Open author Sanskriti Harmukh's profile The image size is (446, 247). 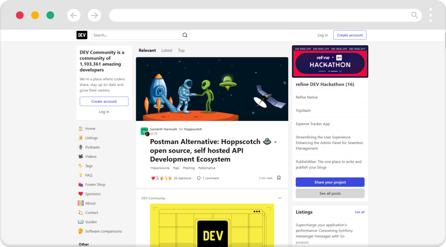tap(164, 129)
